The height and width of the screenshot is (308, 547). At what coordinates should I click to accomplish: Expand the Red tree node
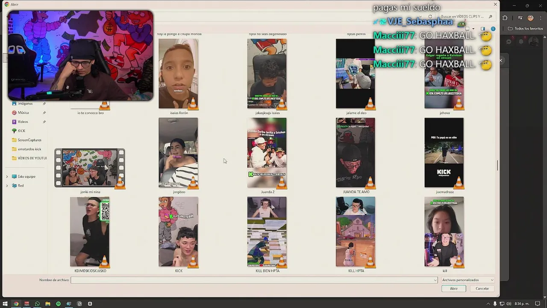point(7,185)
